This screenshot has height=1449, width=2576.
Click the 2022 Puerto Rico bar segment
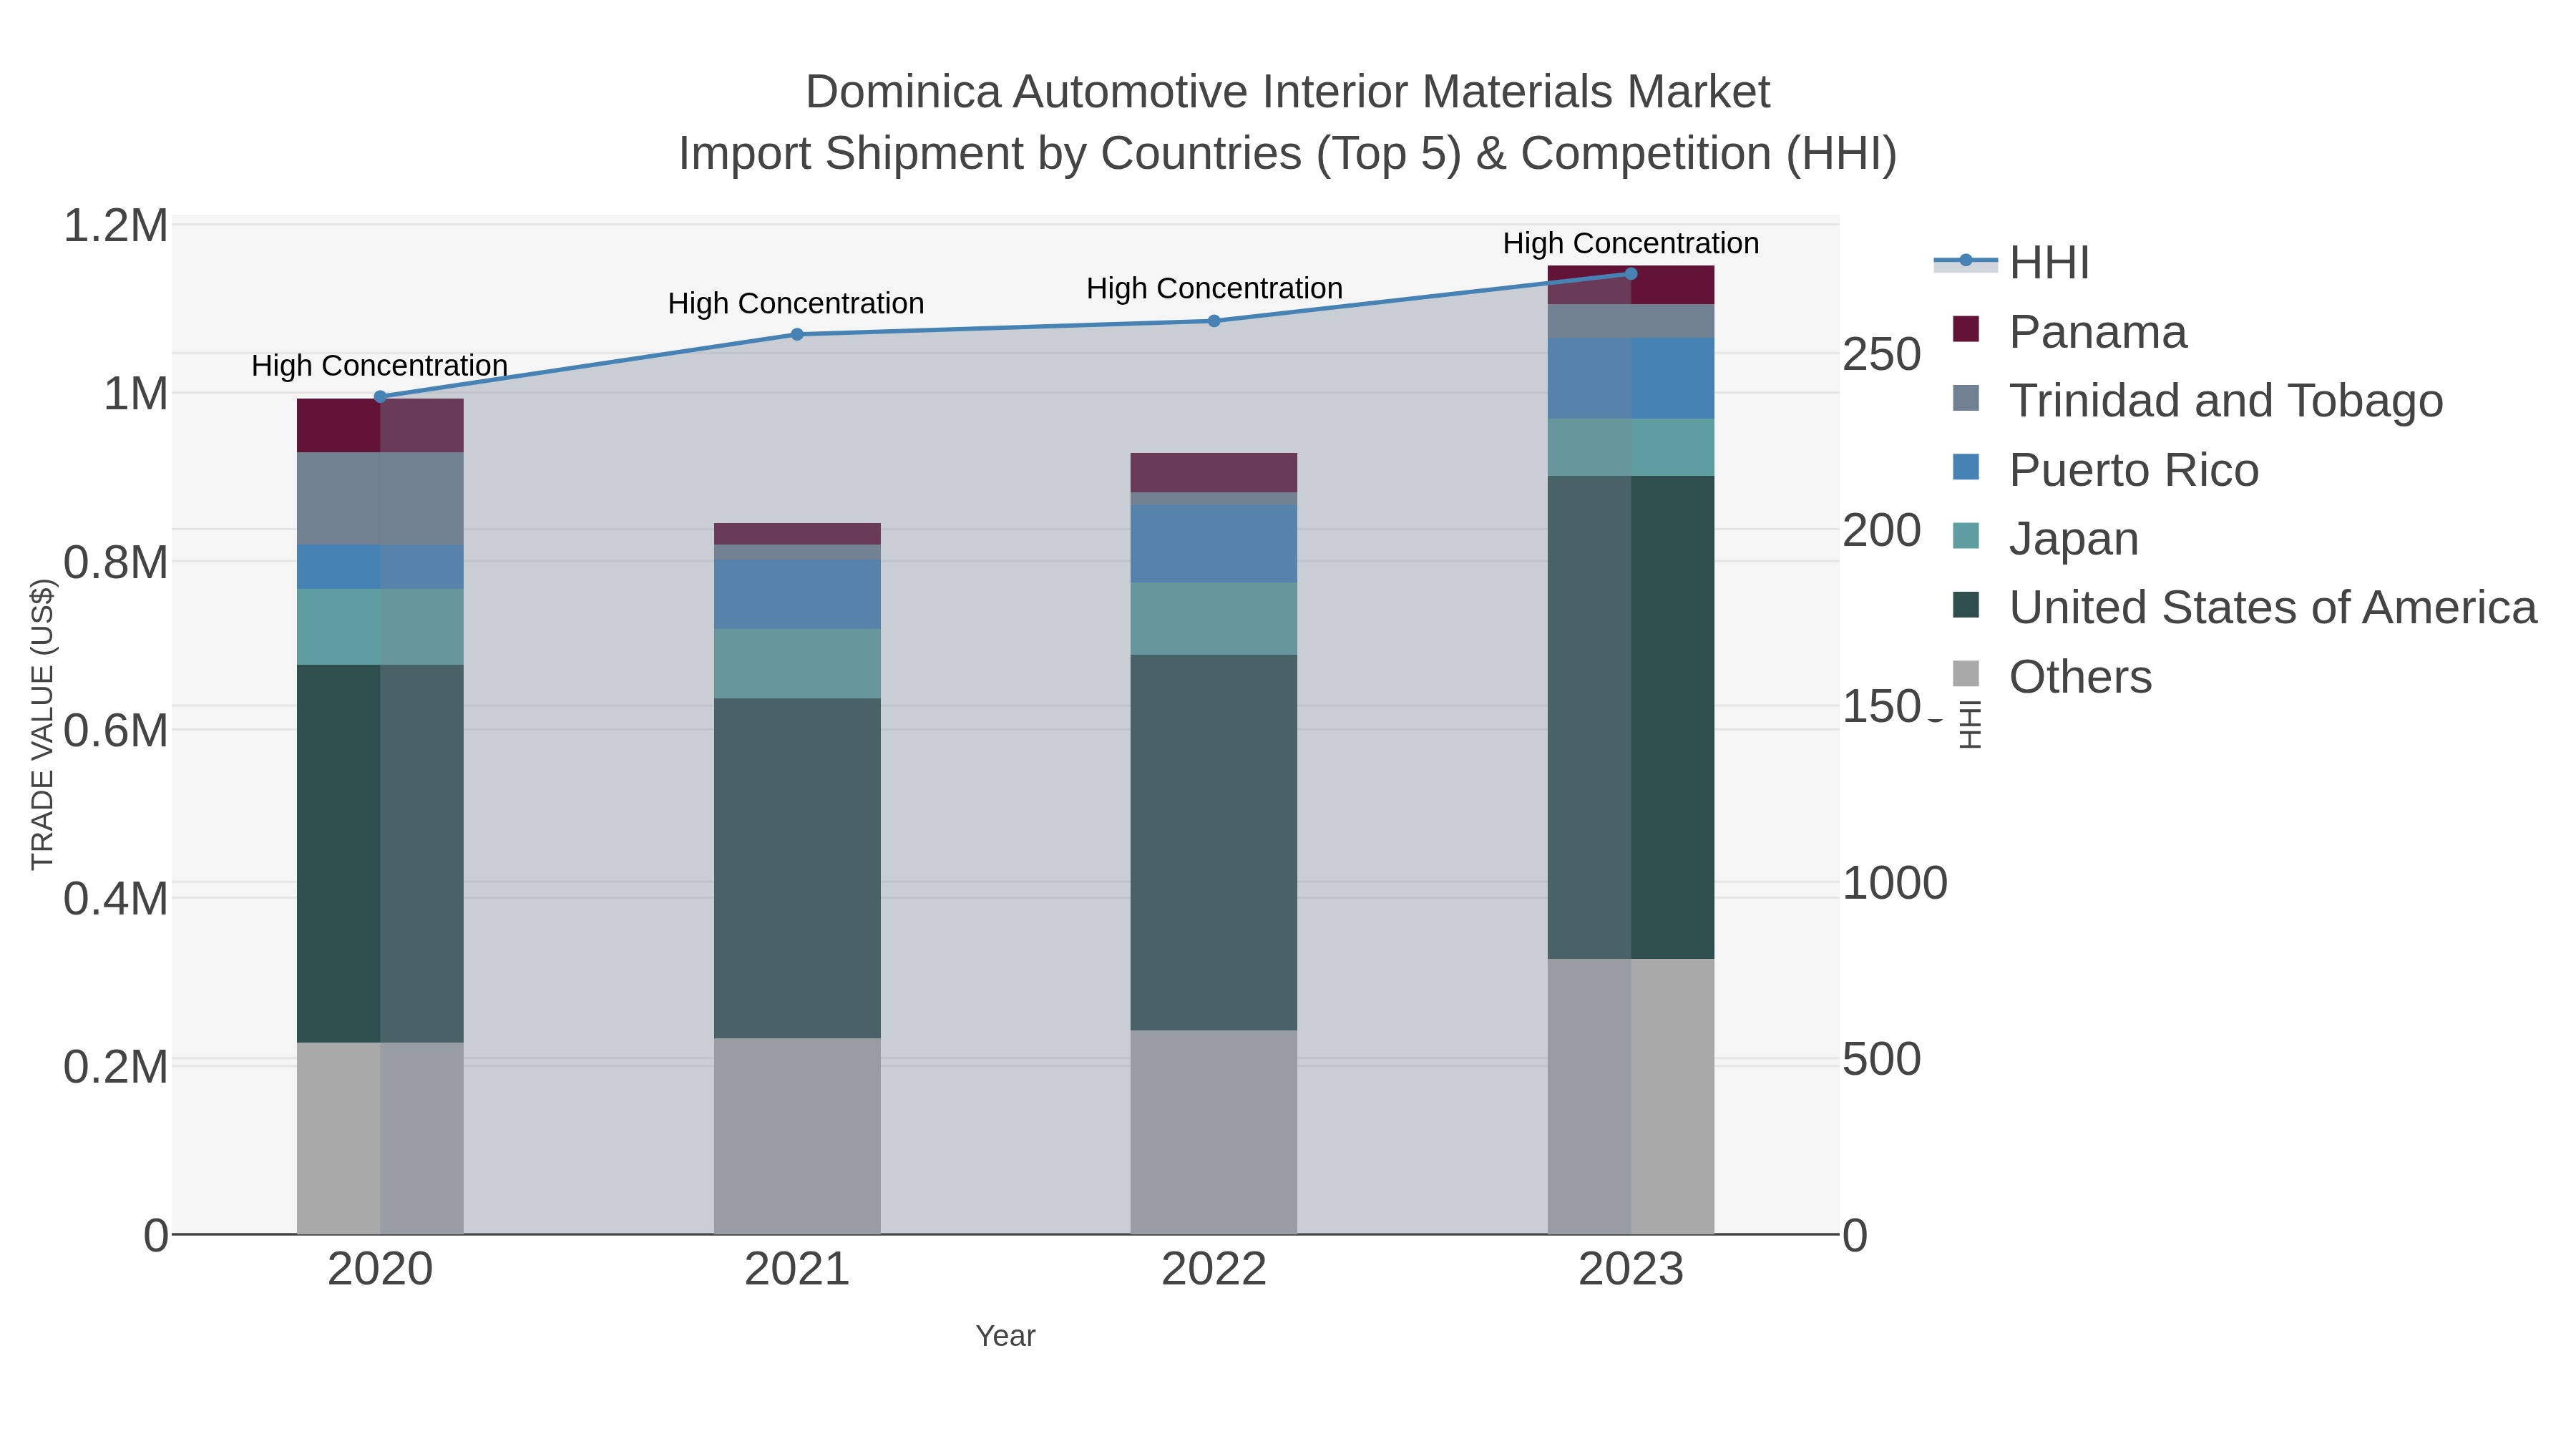tap(1214, 544)
